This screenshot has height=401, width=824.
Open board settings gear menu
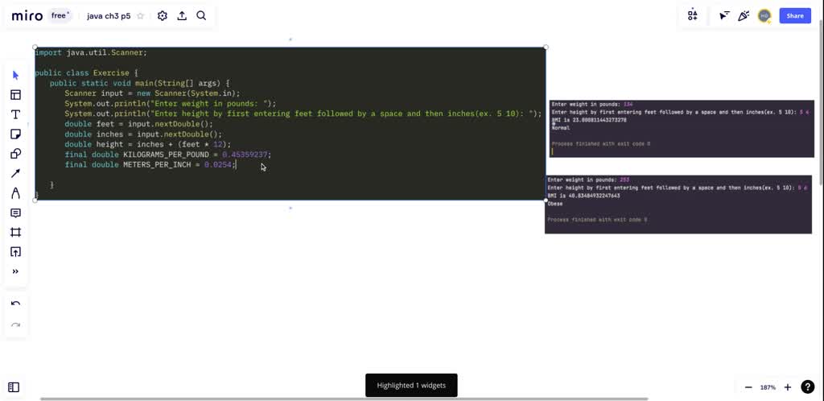163,15
